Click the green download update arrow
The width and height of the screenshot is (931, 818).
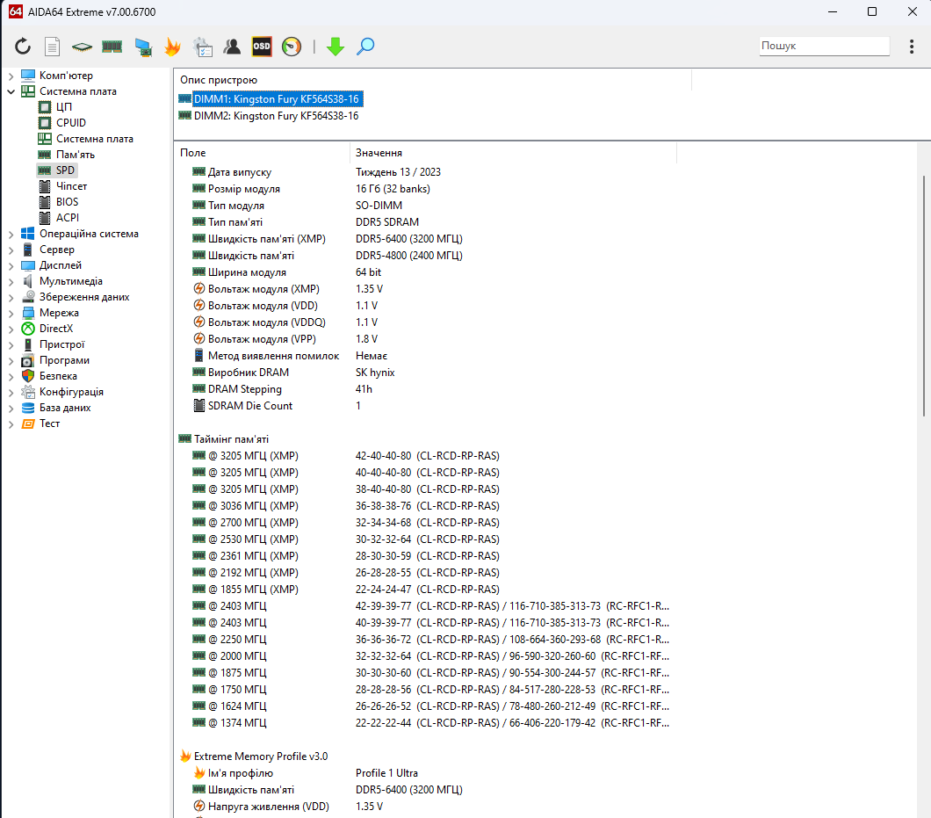coord(336,47)
